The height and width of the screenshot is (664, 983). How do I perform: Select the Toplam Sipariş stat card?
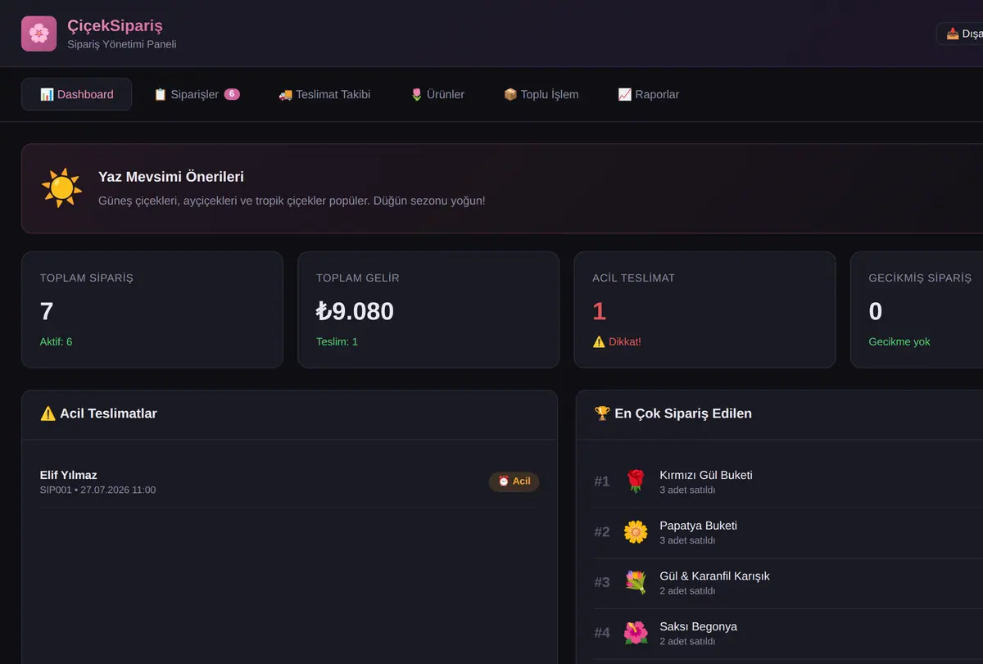click(x=152, y=309)
